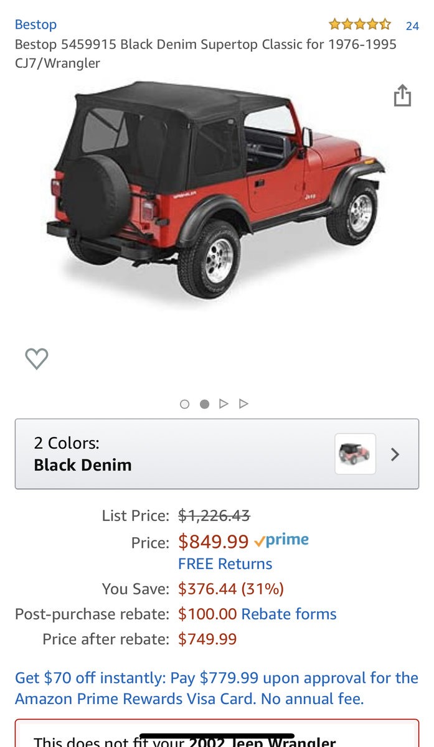
Task: Open the Amazon Prime Rewards Visa offer
Action: click(x=217, y=688)
